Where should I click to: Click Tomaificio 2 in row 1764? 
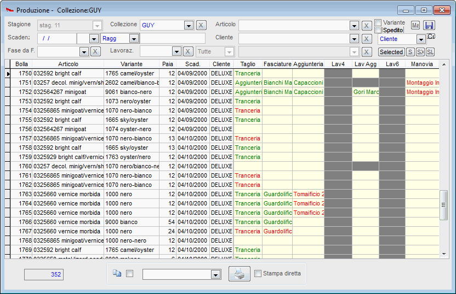tap(309, 203)
